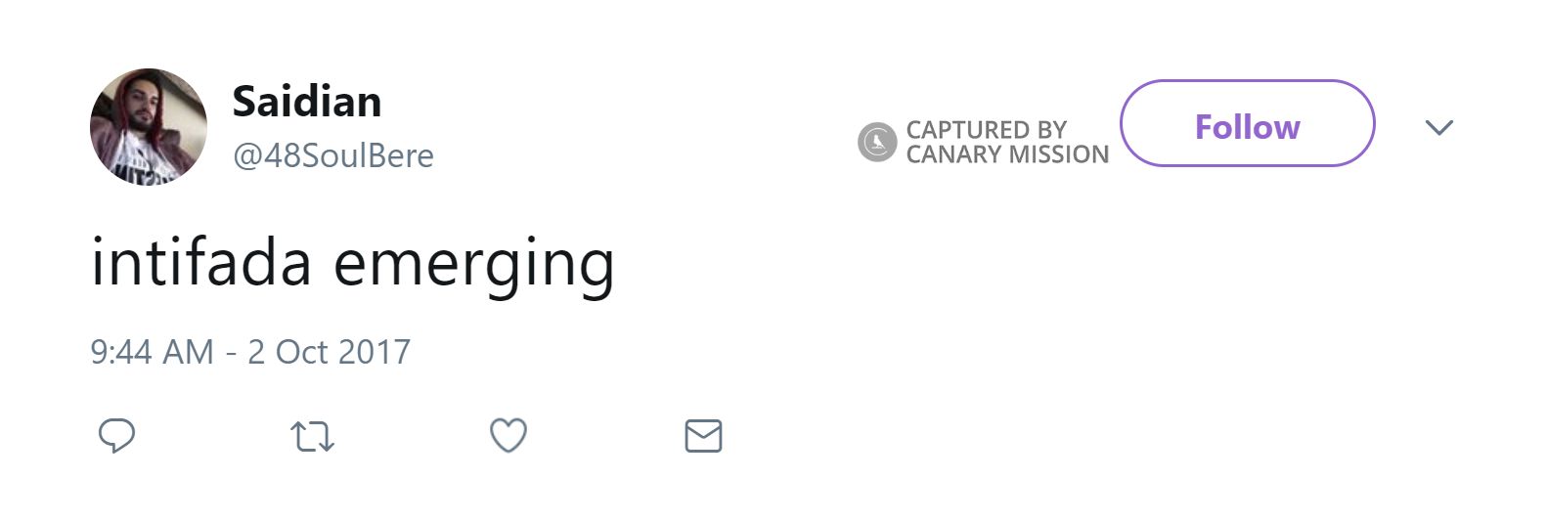This screenshot has height=522, width=1547.
Task: Toggle the heart to favorite the tweet
Action: pyautogui.click(x=508, y=436)
